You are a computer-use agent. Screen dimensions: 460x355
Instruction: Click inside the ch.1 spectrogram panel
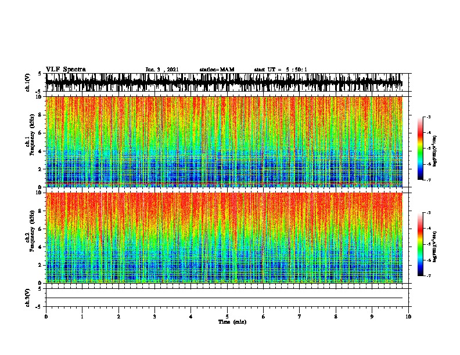[x=224, y=142]
